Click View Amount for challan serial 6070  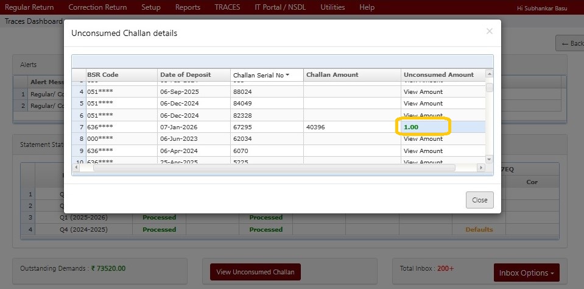point(423,151)
